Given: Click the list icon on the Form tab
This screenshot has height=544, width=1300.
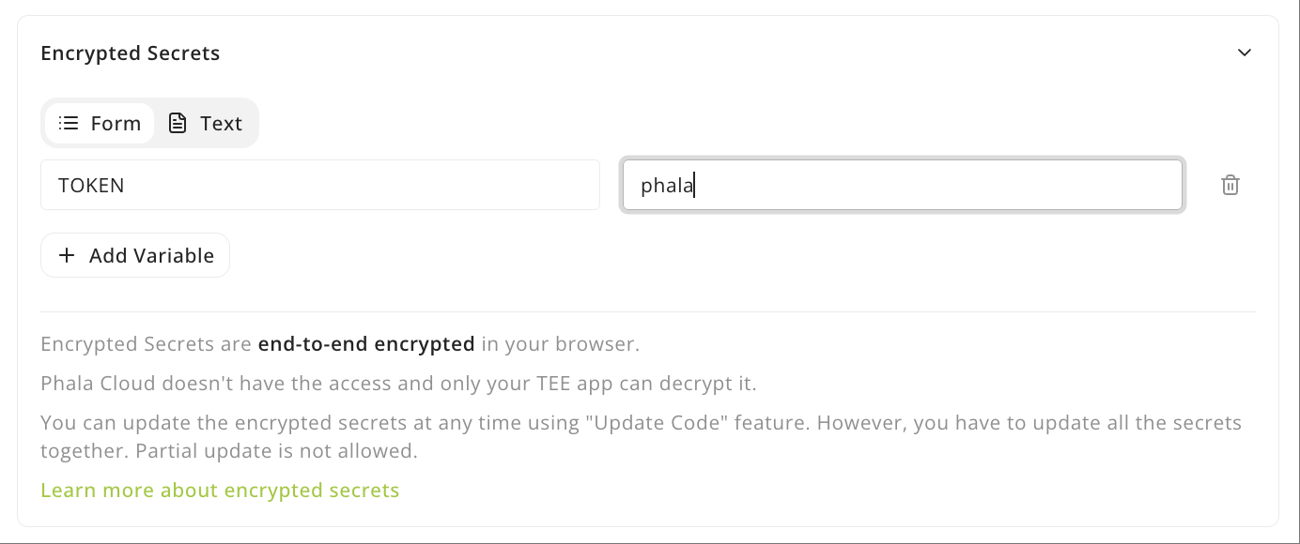Looking at the screenshot, I should 68,123.
